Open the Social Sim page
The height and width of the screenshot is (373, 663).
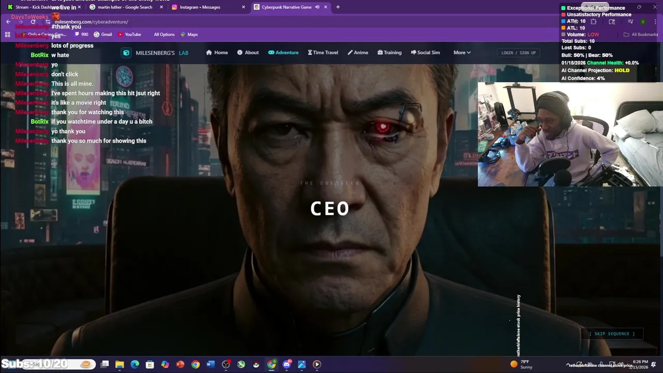(425, 52)
